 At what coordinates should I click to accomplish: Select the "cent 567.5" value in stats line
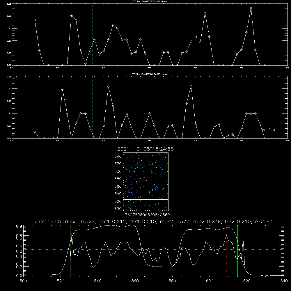(49, 221)
